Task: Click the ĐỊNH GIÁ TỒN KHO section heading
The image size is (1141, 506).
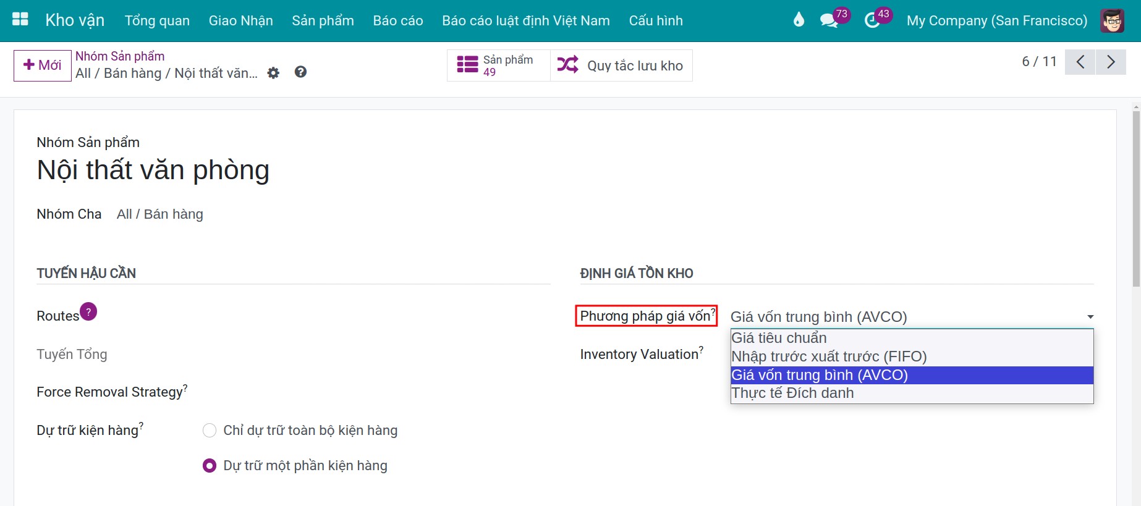Action: pyautogui.click(x=637, y=273)
